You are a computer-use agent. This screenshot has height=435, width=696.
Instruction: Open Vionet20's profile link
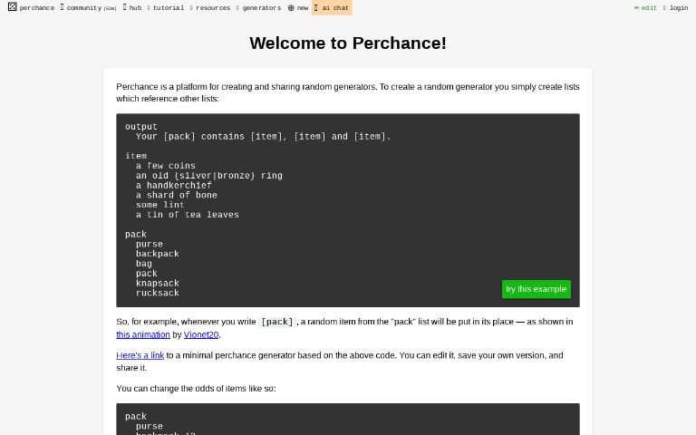(x=201, y=334)
